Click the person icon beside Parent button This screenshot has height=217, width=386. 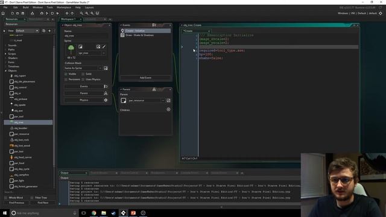[x=106, y=93]
